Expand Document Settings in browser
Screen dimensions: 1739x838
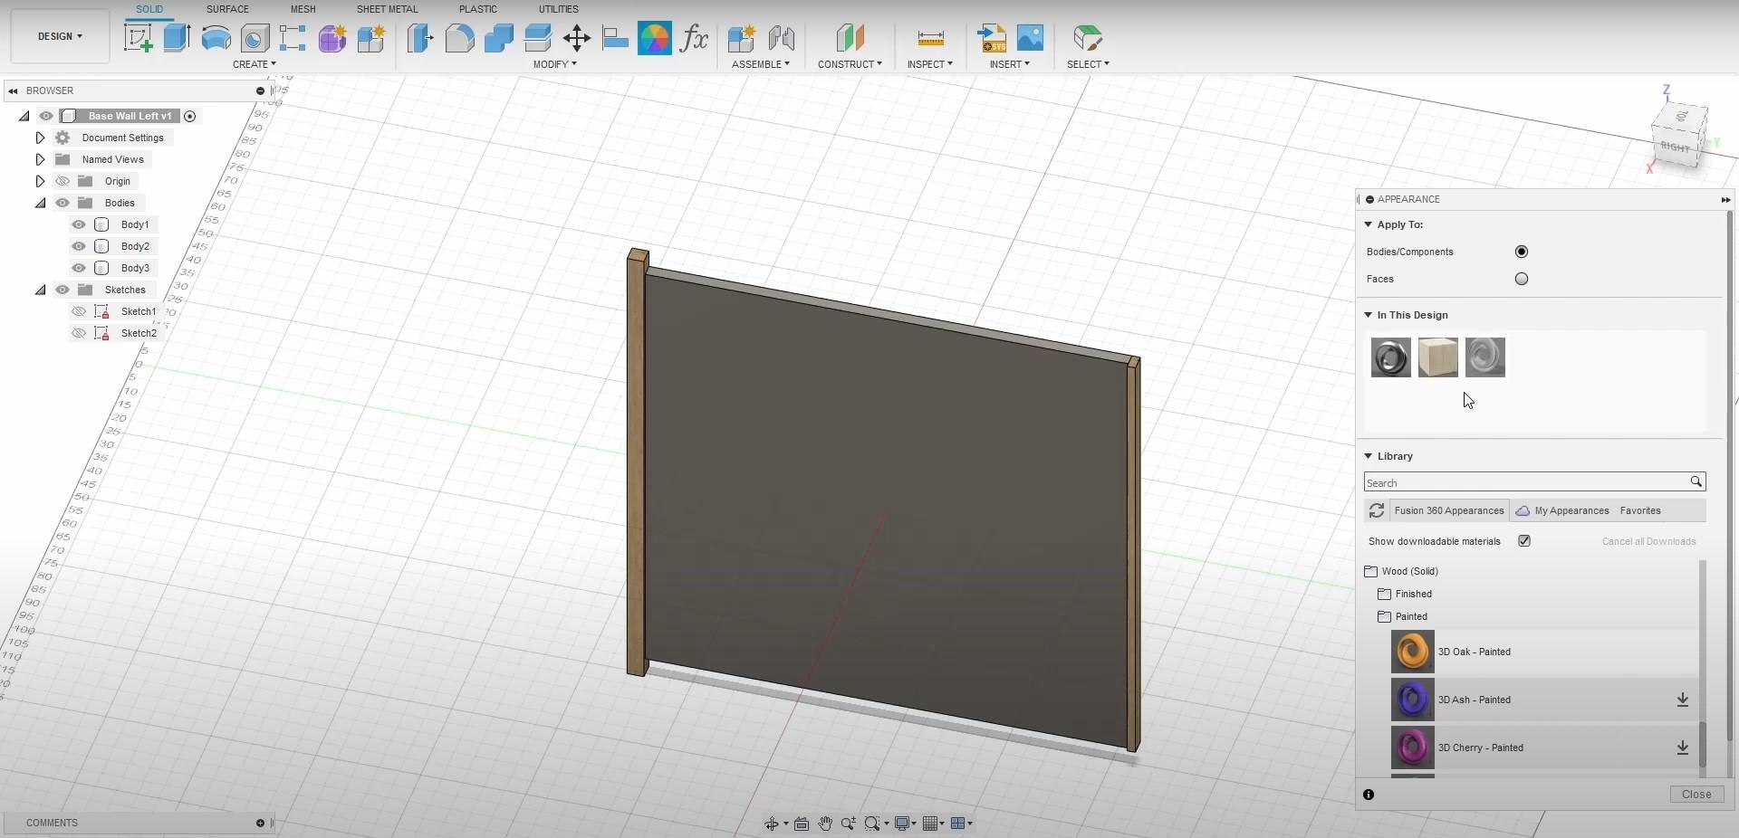click(x=40, y=138)
